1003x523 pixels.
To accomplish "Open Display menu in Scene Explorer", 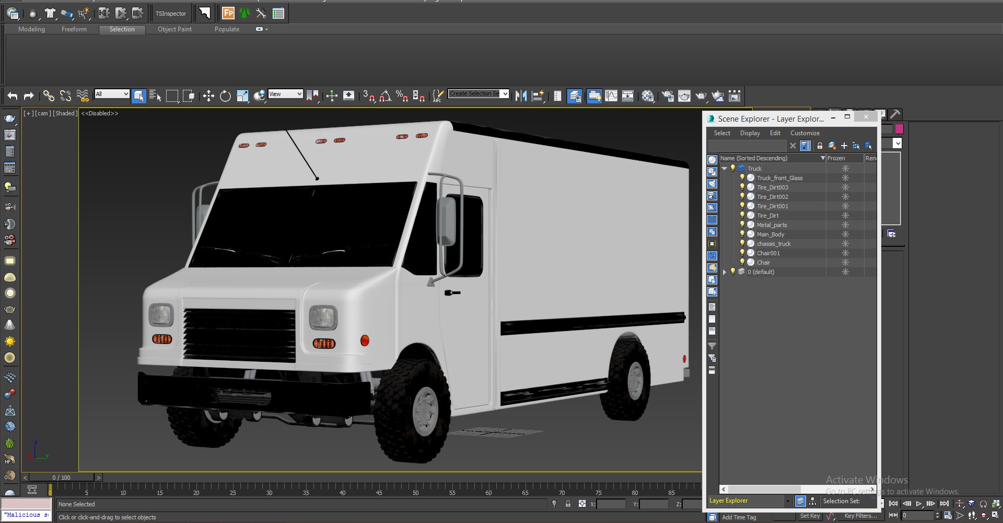I will click(x=750, y=133).
